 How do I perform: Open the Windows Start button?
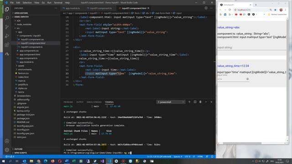coord(3,161)
